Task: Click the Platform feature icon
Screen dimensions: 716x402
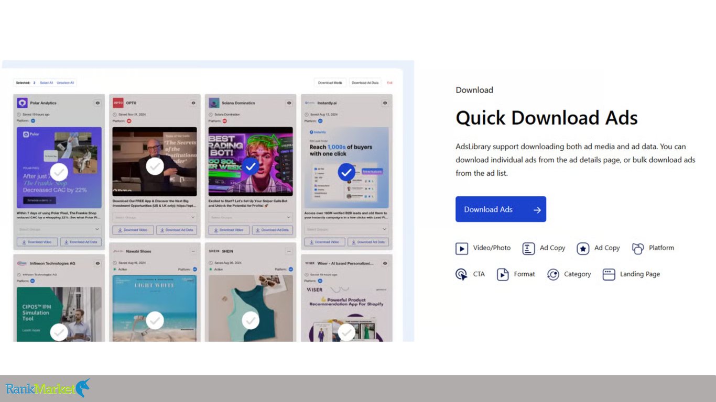Action: click(638, 249)
